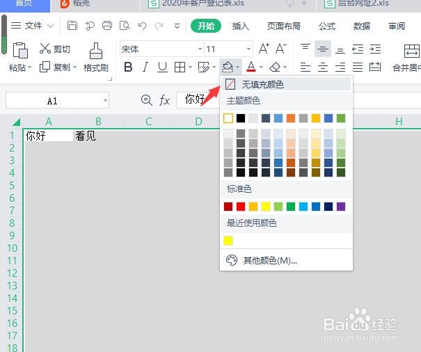421x352 pixels.
Task: Expand the Copy (复制) dropdown arrow
Action: 74,67
